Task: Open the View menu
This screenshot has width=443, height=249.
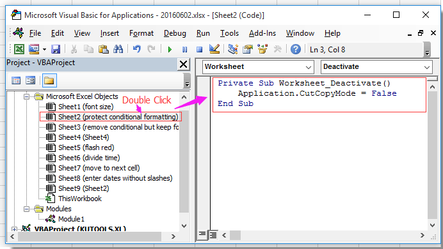Action: point(82,33)
